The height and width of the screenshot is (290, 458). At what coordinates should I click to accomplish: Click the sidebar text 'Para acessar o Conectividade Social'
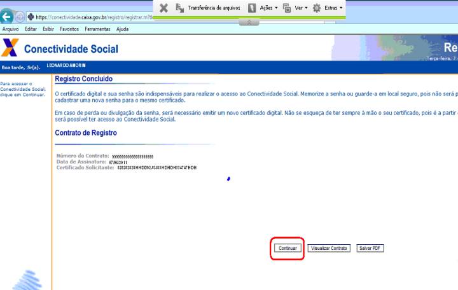click(x=23, y=89)
